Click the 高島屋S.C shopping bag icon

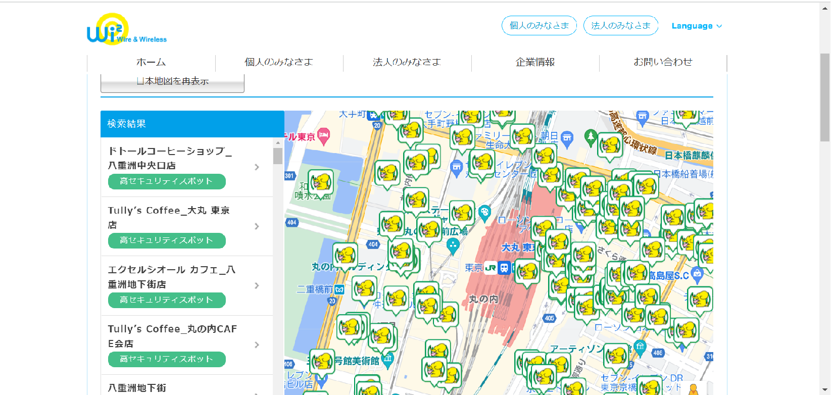click(697, 274)
